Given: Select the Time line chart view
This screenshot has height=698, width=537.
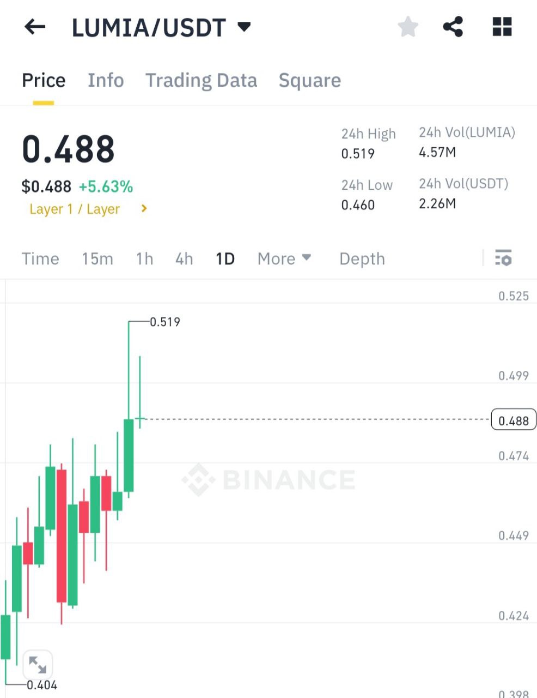Looking at the screenshot, I should pos(40,258).
